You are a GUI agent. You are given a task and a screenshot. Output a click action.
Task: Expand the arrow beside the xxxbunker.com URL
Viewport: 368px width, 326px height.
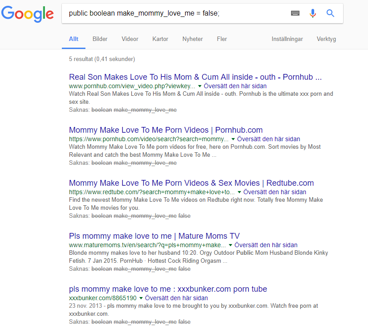(x=141, y=298)
